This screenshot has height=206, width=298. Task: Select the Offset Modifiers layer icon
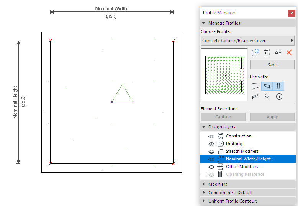(x=220, y=167)
